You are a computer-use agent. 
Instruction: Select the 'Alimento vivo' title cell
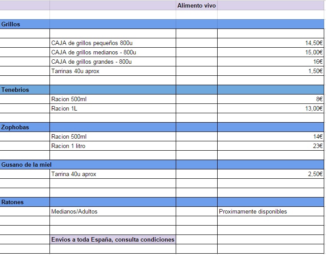196,6
